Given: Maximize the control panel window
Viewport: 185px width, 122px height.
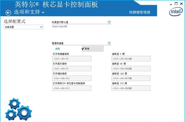Looking at the screenshot, I should 176,4.
